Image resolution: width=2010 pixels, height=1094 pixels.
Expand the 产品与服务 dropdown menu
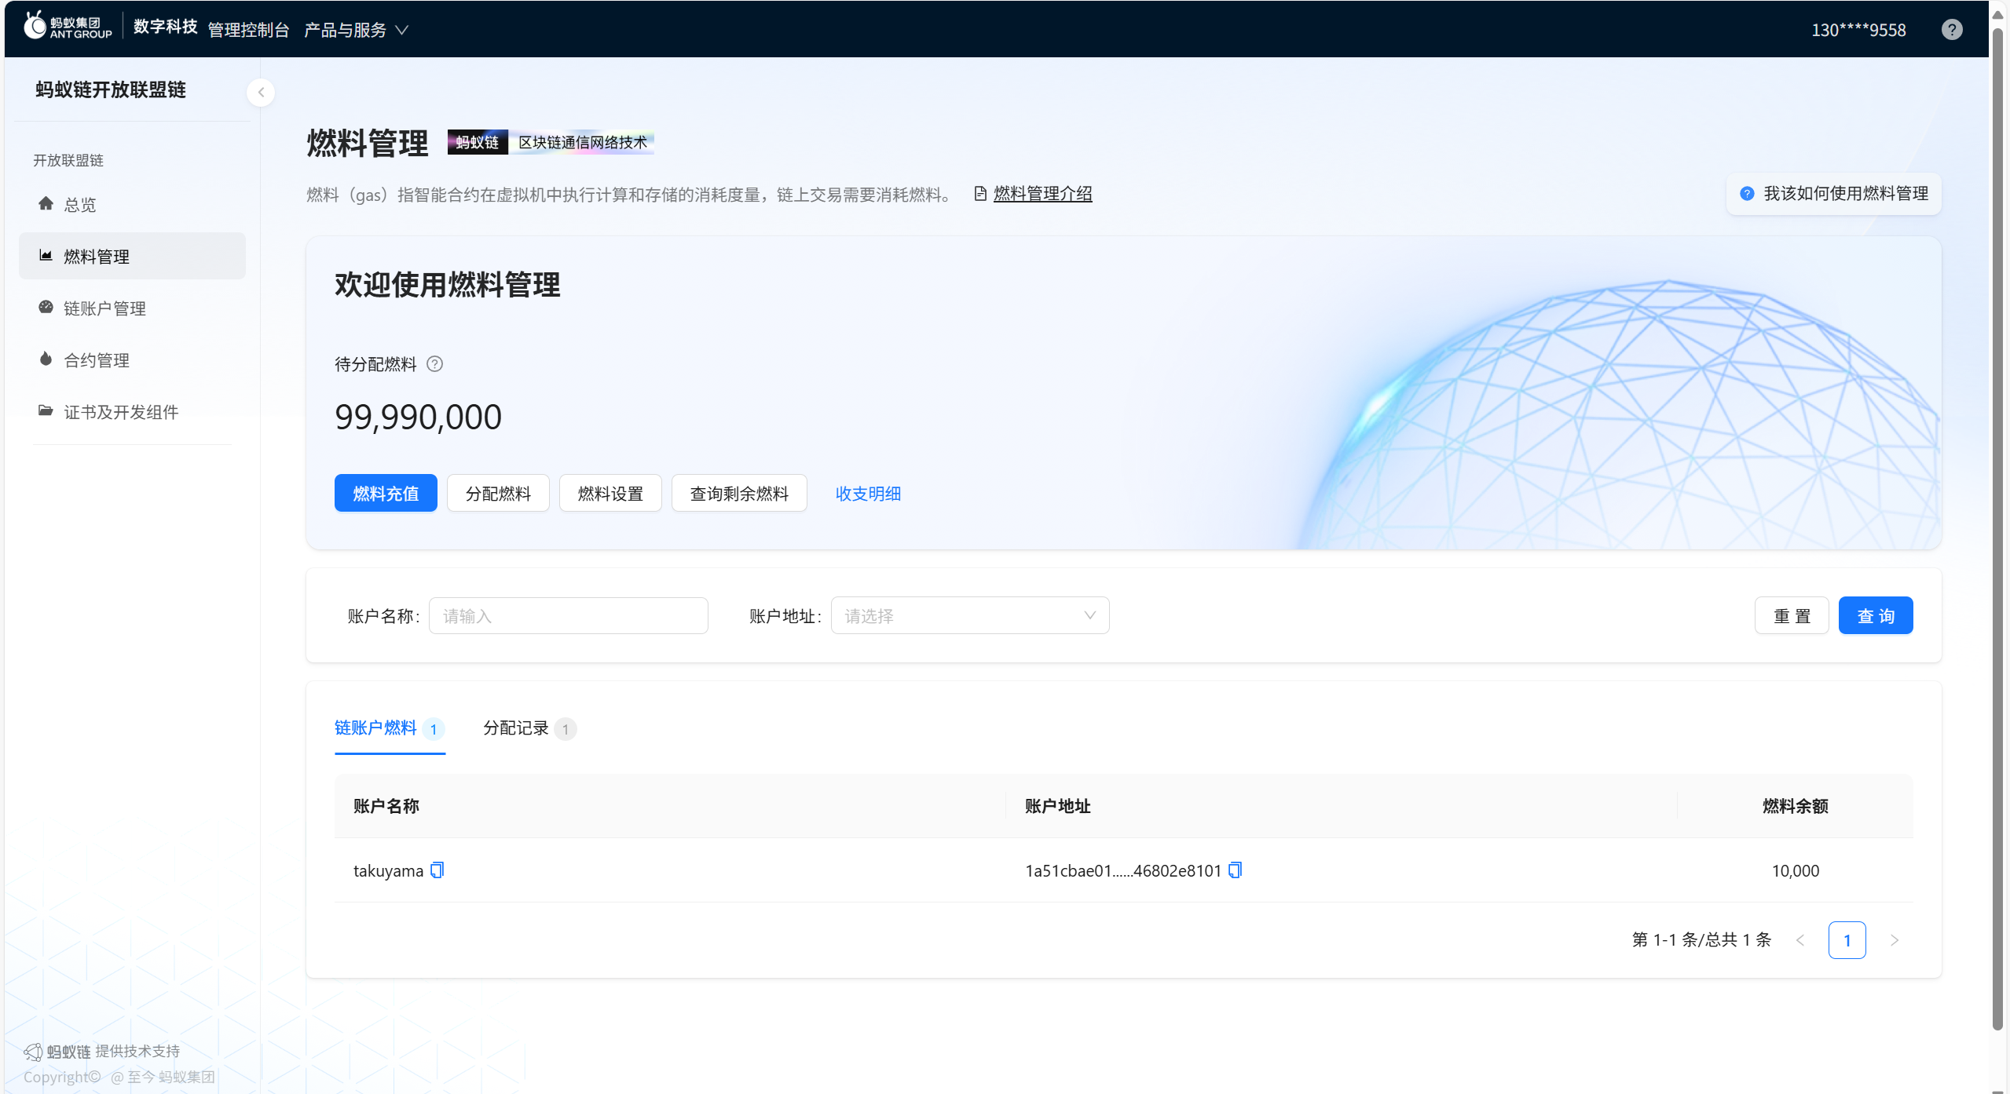click(356, 30)
